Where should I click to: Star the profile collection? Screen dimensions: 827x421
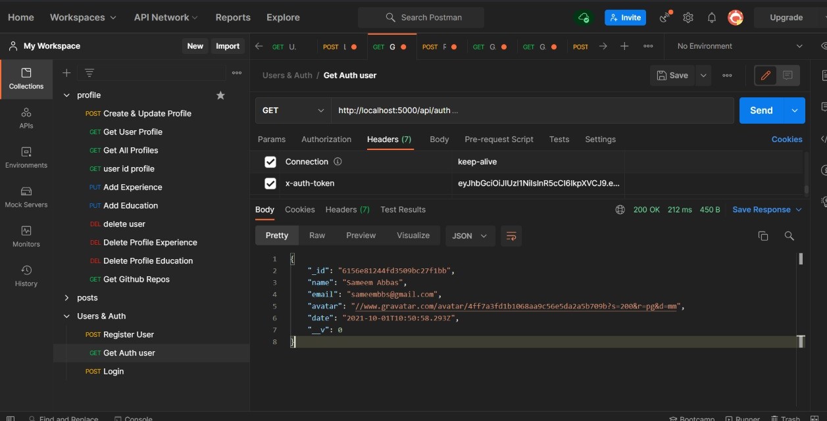click(x=220, y=95)
